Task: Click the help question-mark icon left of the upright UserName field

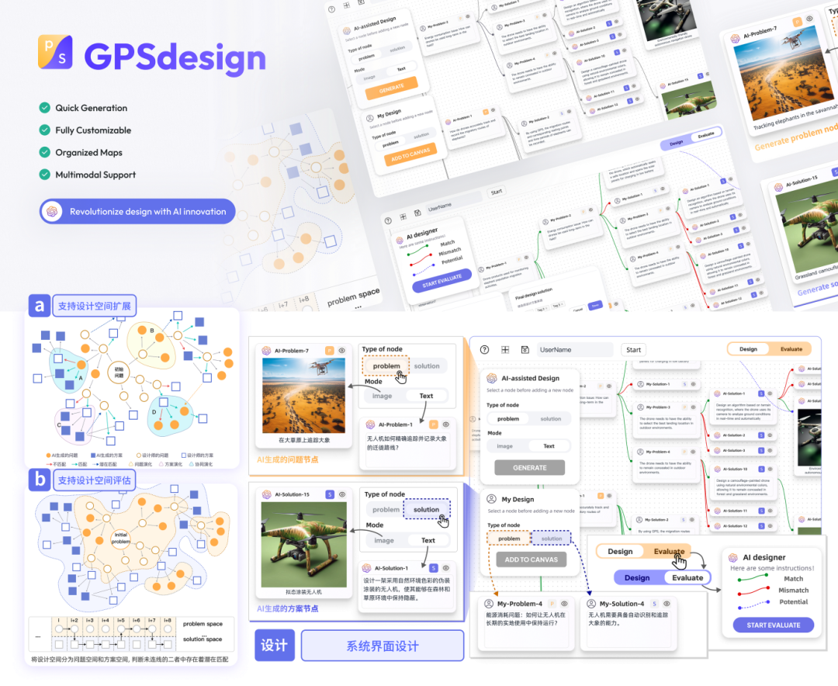Action: (x=484, y=350)
